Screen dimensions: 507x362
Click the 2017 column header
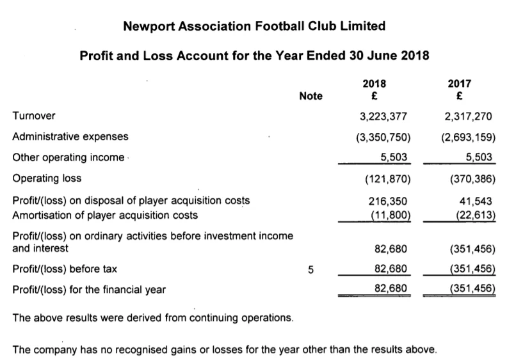click(459, 84)
